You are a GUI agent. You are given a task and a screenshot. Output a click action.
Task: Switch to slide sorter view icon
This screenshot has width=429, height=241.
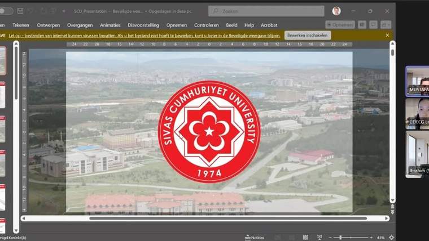click(x=305, y=238)
